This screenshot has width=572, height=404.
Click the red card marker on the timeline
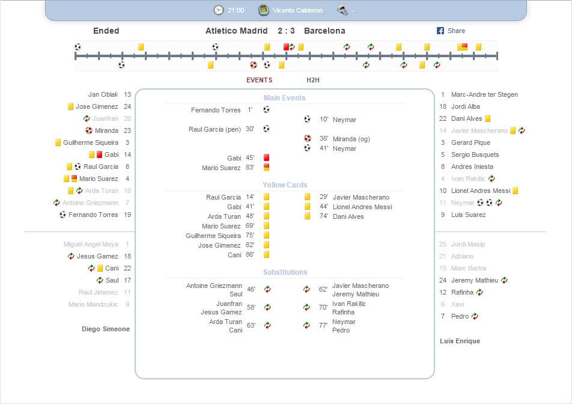(287, 47)
